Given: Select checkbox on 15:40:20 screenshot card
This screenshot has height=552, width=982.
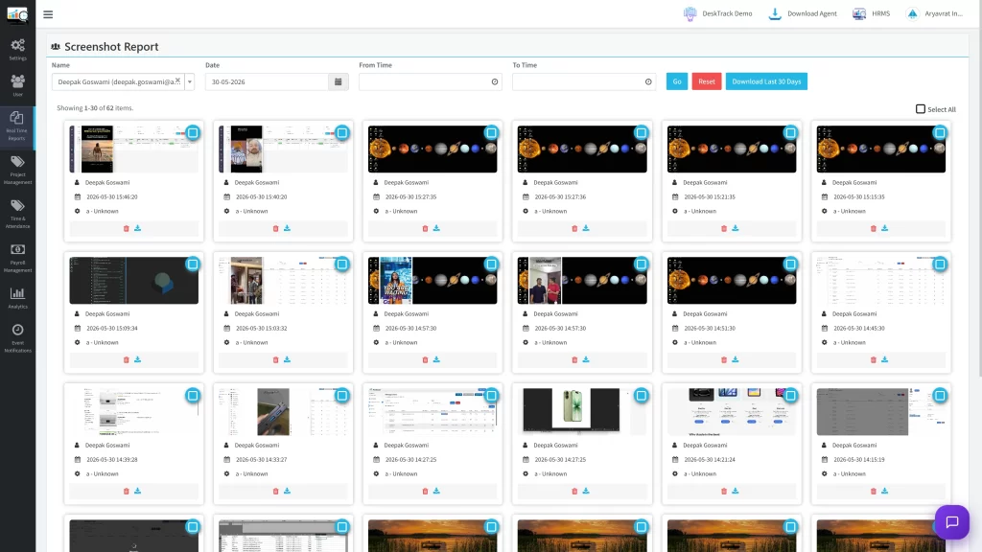Looking at the screenshot, I should pyautogui.click(x=342, y=132).
